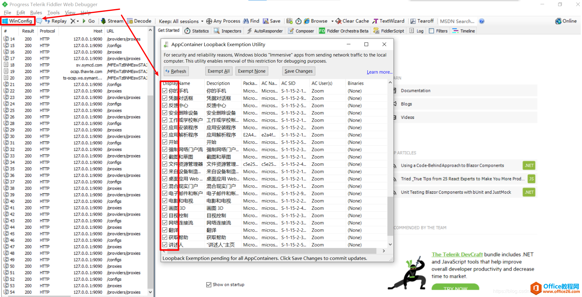Click the timer clock icon
Viewport: 582px width, 297px height.
click(298, 21)
